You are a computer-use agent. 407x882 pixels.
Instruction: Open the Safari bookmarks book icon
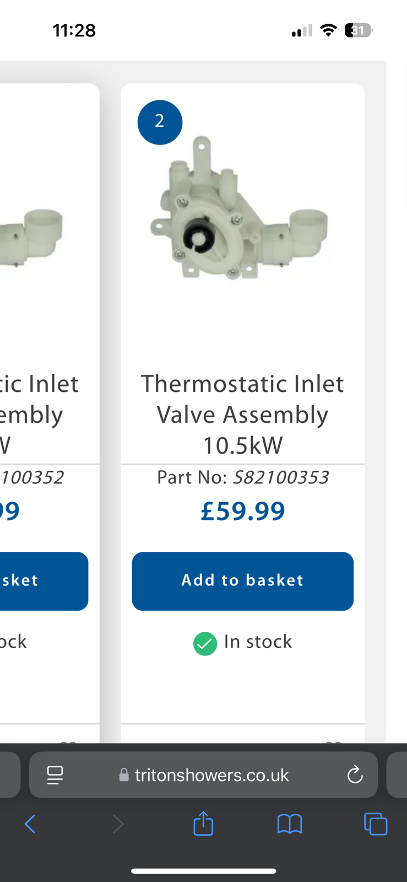[x=290, y=824]
